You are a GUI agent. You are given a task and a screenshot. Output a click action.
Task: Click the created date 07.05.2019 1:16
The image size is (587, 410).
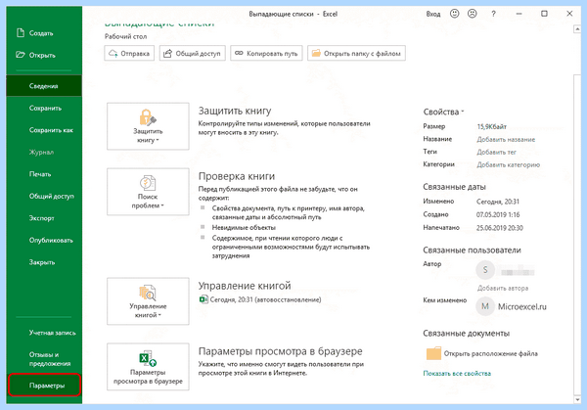[498, 214]
